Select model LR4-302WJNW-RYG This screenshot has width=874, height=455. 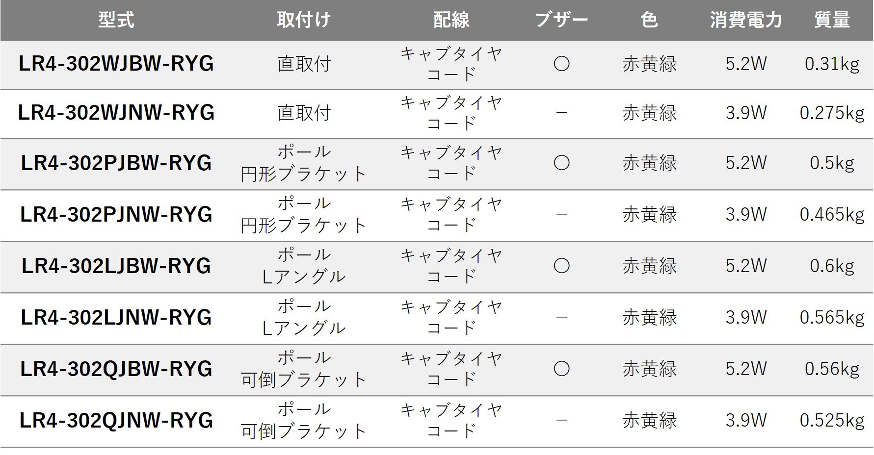point(116,113)
